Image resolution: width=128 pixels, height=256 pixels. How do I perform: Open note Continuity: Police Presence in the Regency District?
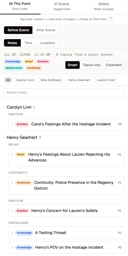click(x=74, y=185)
